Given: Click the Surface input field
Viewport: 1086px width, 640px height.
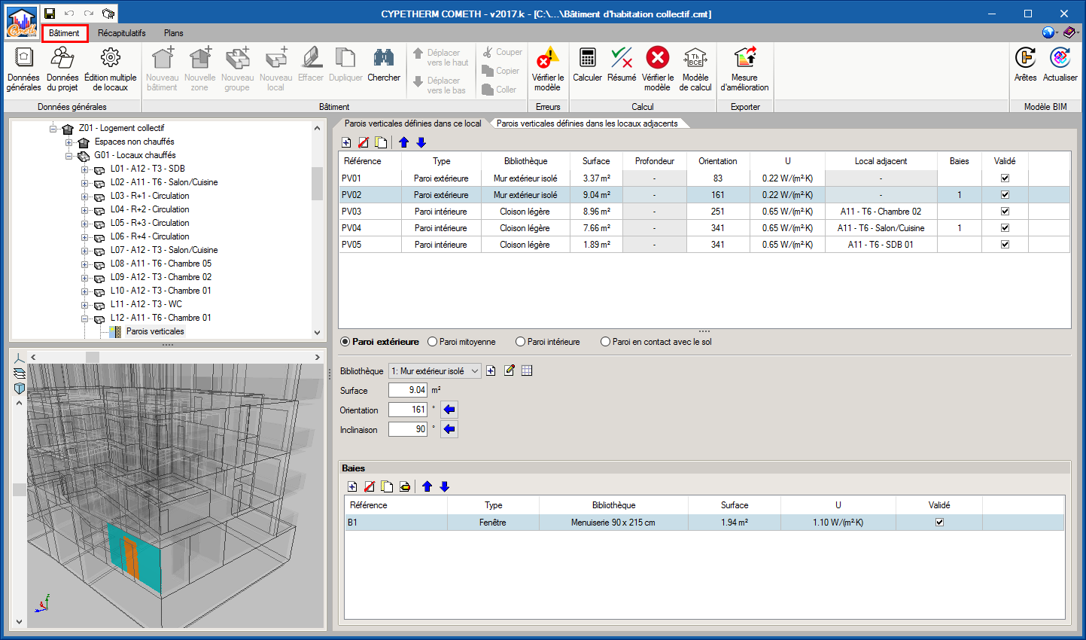Looking at the screenshot, I should [x=407, y=390].
